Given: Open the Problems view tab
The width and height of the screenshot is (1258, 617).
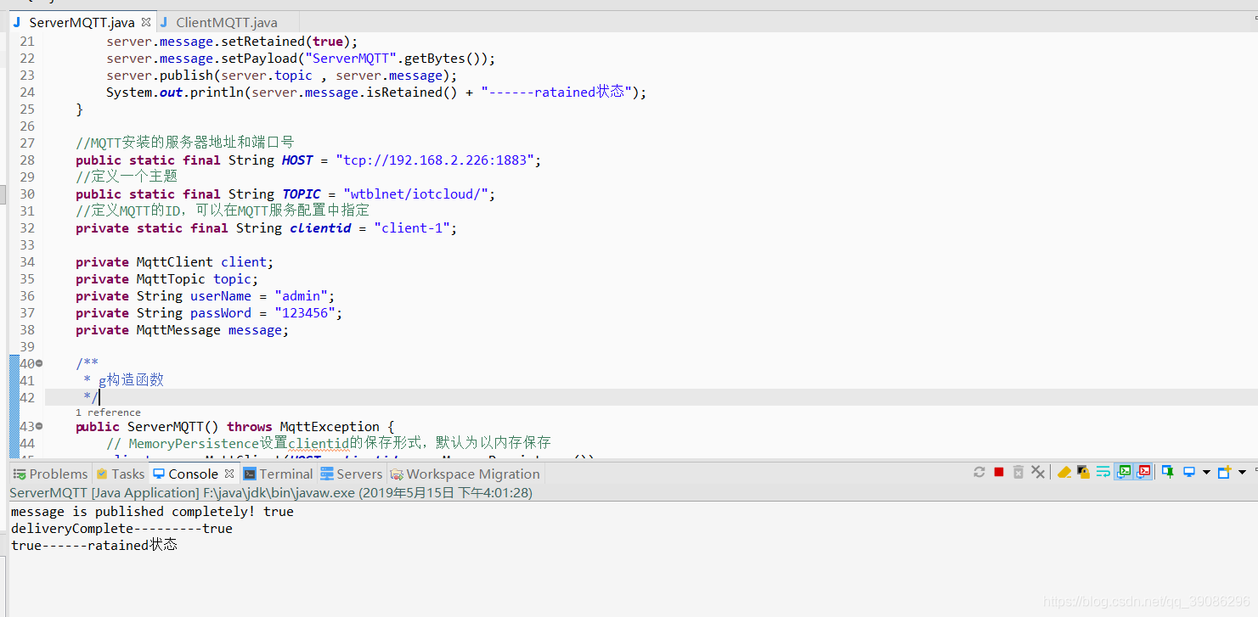Looking at the screenshot, I should click(x=50, y=474).
